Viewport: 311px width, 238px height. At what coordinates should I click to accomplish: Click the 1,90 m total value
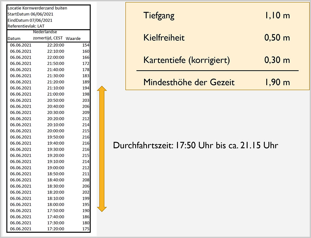(x=277, y=82)
